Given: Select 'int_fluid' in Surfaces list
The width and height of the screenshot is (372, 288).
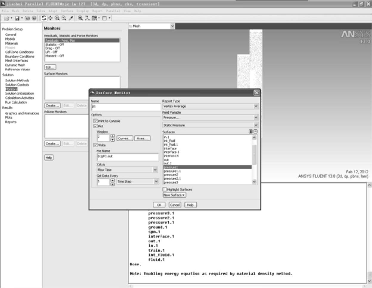Looking at the screenshot, I should click(169, 140).
